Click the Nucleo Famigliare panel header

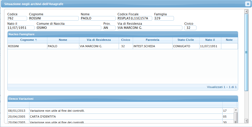tap(123, 34)
